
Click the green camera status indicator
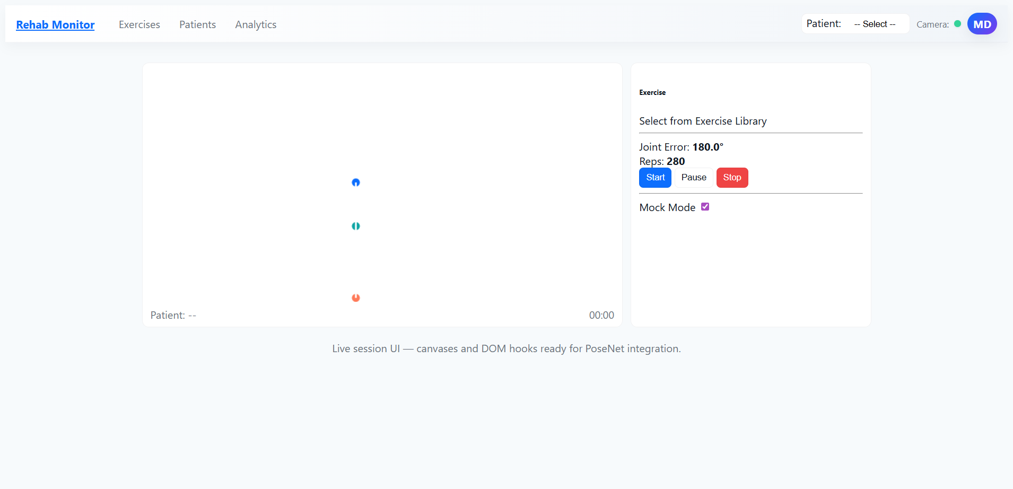click(957, 24)
